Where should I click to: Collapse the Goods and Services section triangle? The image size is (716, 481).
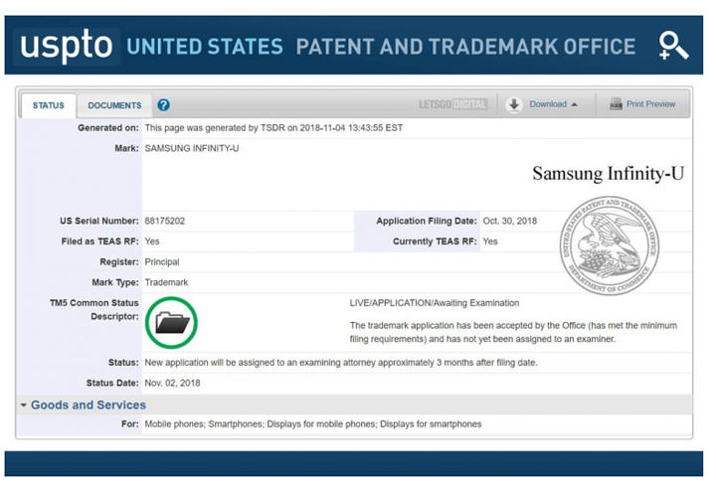tap(23, 405)
